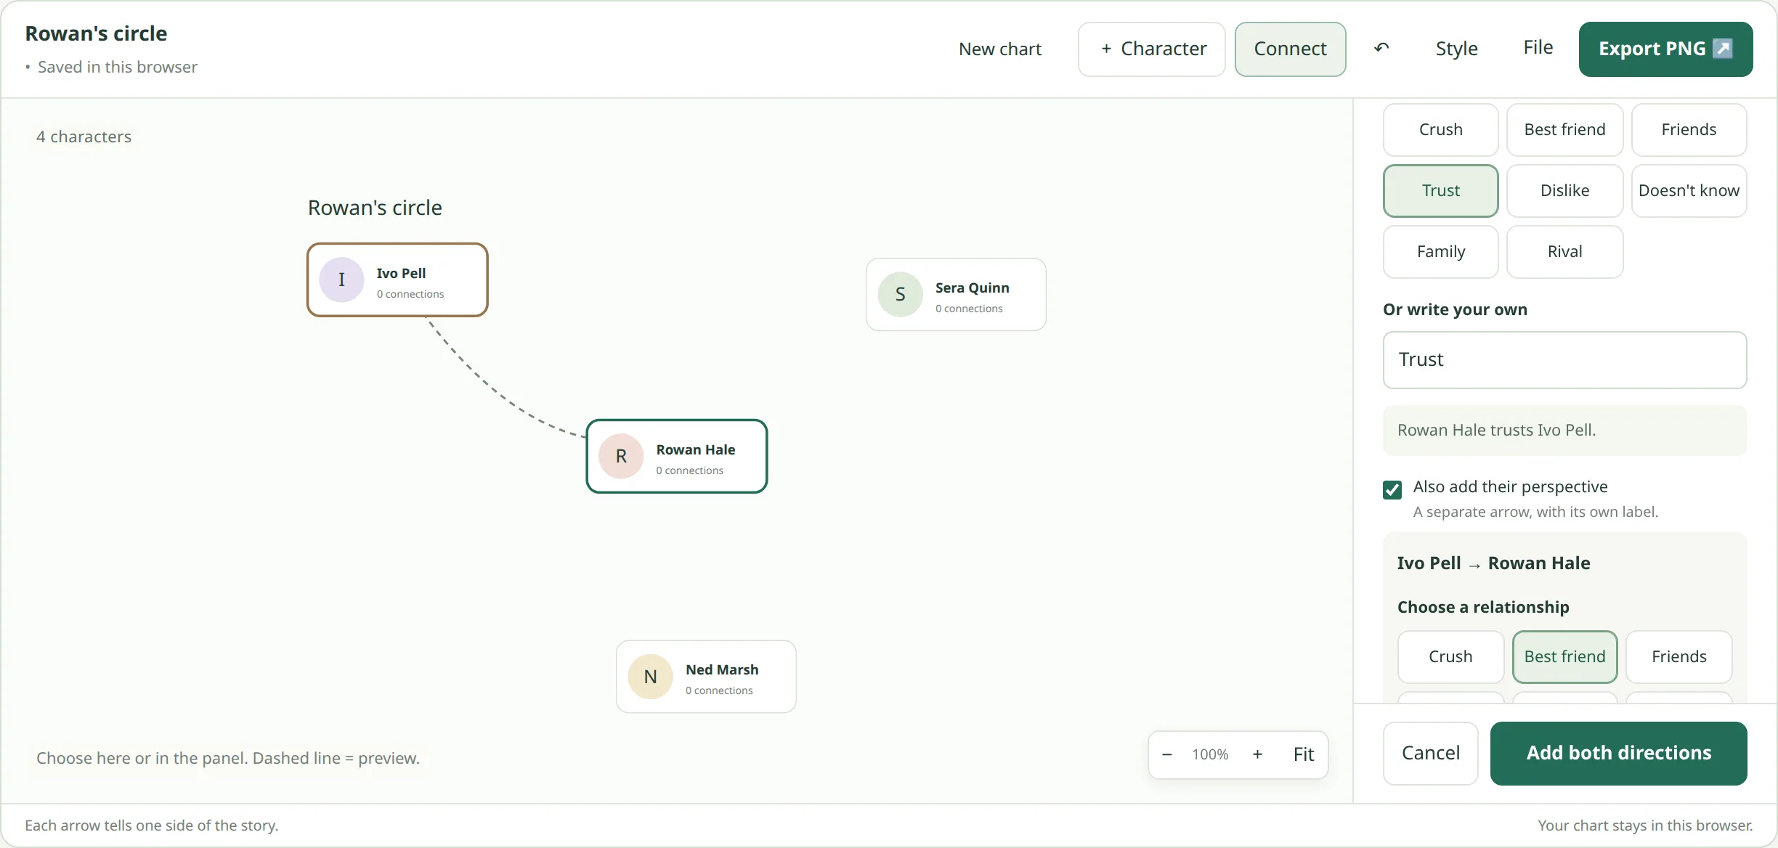The height and width of the screenshot is (848, 1778).
Task: Select the Sera Quinn character card
Action: click(x=956, y=294)
